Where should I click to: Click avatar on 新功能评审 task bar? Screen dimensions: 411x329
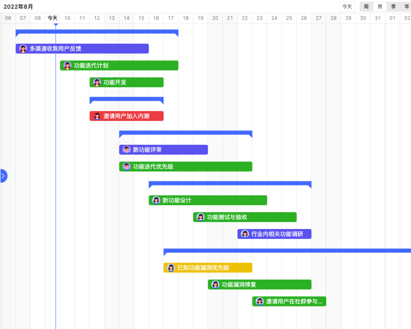(x=127, y=150)
